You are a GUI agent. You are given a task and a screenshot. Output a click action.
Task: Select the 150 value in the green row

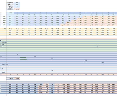coord(97,46)
